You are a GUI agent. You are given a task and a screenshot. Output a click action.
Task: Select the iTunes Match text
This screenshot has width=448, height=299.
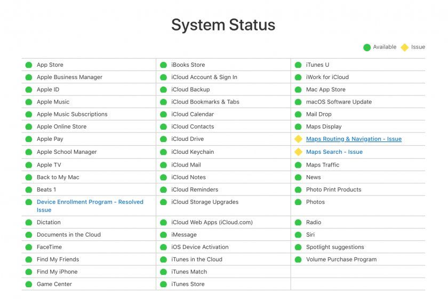pos(189,272)
